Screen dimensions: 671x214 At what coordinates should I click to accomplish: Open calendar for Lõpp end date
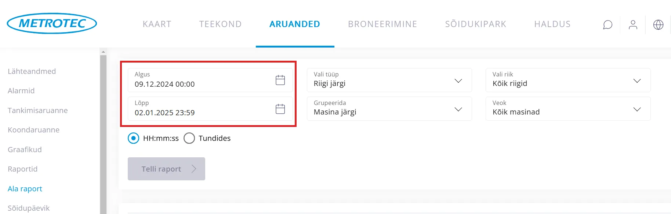[x=280, y=109]
